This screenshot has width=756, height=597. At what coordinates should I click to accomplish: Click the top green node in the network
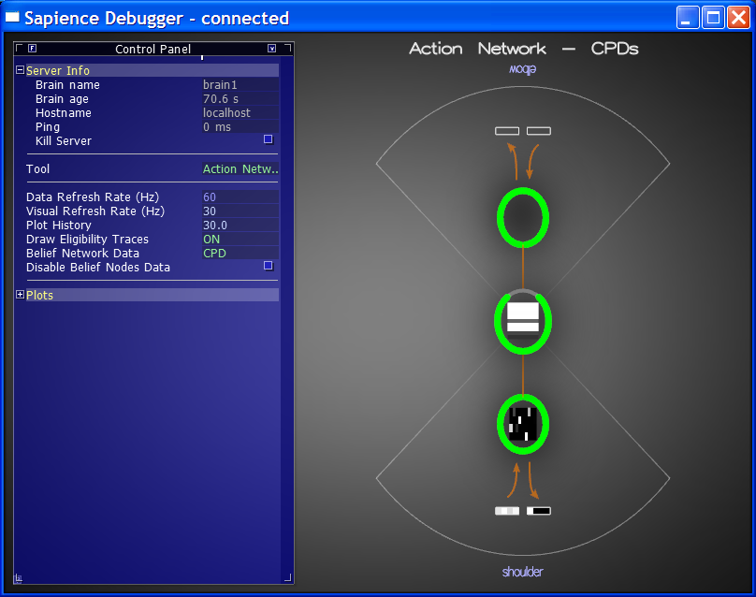522,217
